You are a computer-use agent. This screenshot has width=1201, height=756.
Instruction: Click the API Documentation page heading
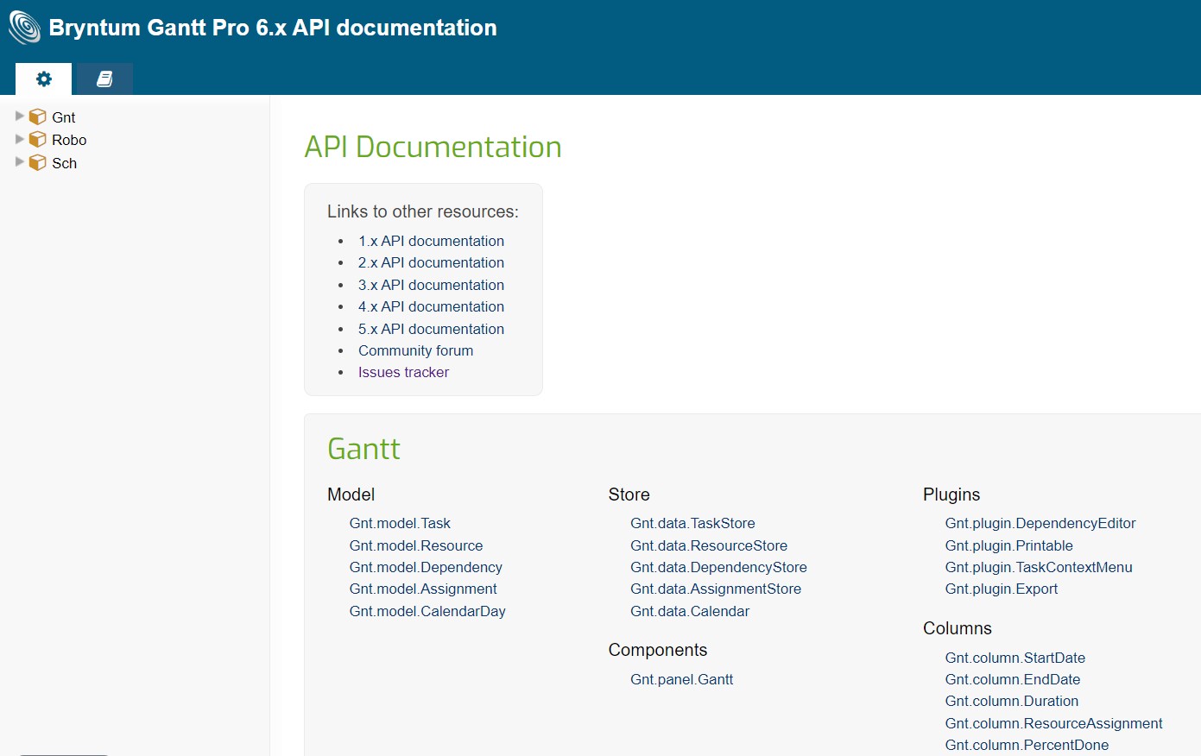pos(433,147)
